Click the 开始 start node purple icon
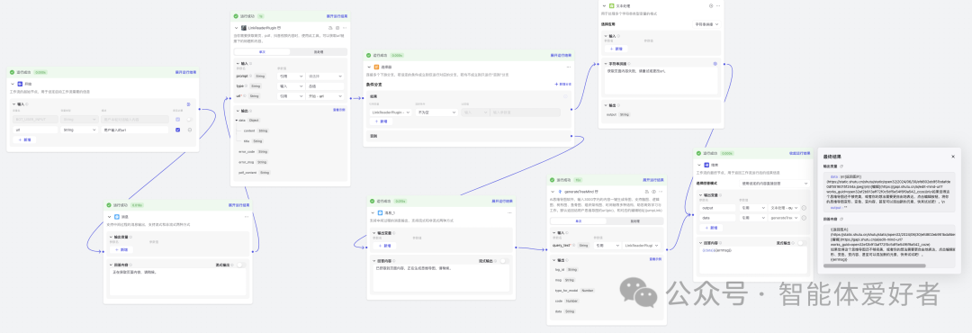The image size is (972, 333). (19, 84)
